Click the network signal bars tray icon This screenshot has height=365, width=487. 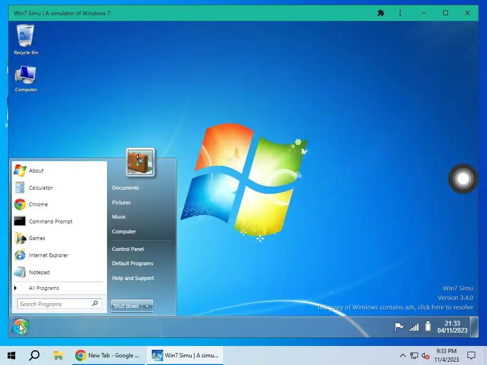[x=414, y=327]
